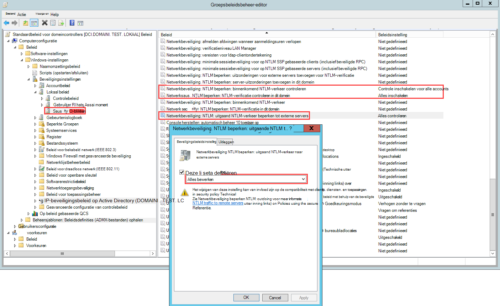Click the forward arrow toolbar icon

[15, 23]
